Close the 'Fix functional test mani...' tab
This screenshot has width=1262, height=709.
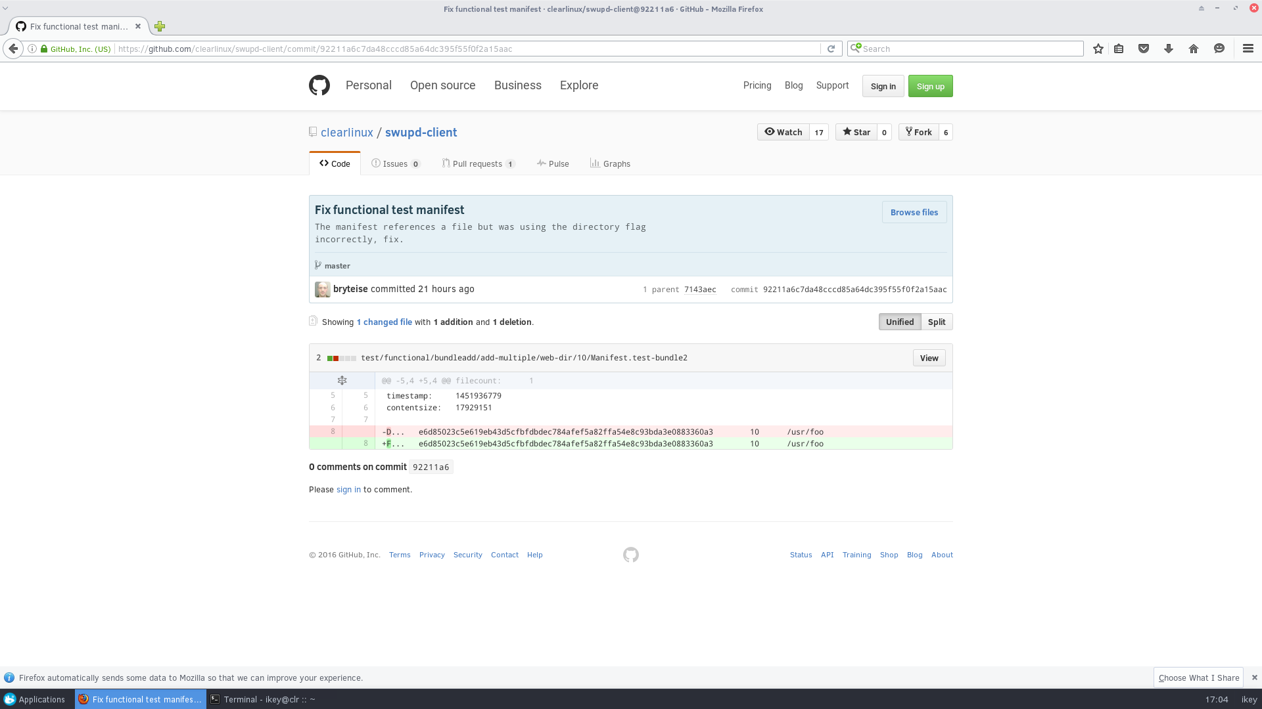point(138,26)
